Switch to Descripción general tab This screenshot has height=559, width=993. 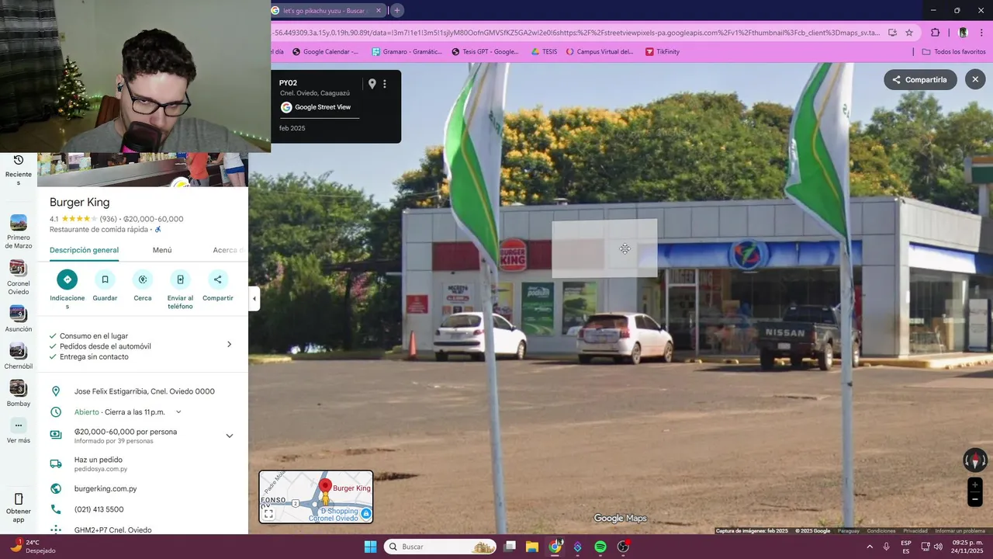pos(84,250)
